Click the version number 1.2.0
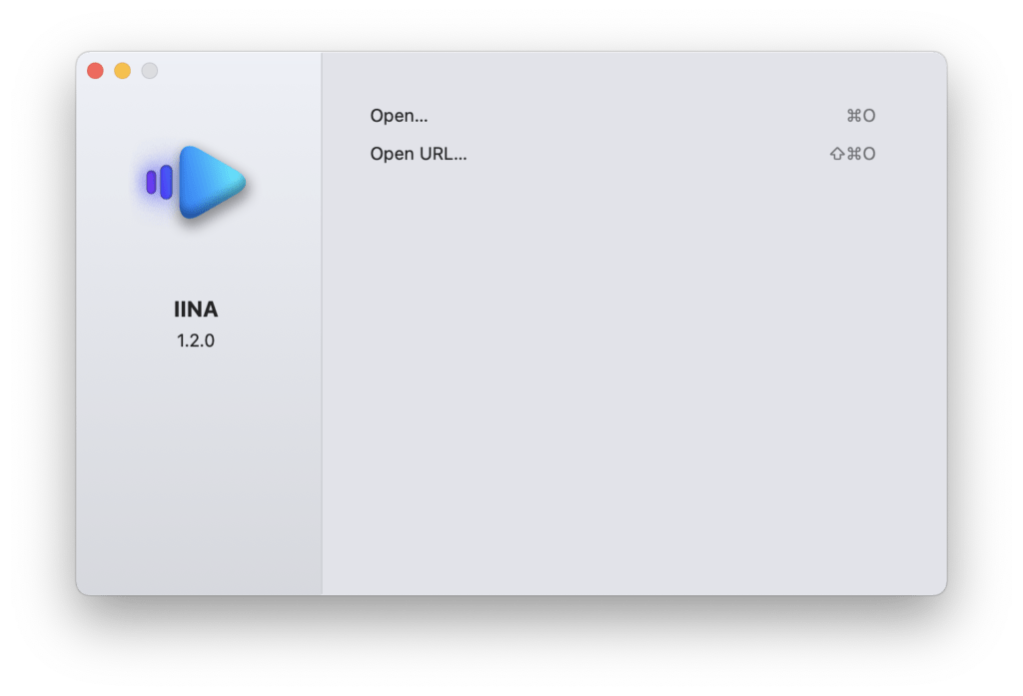The width and height of the screenshot is (1023, 696). pos(196,341)
